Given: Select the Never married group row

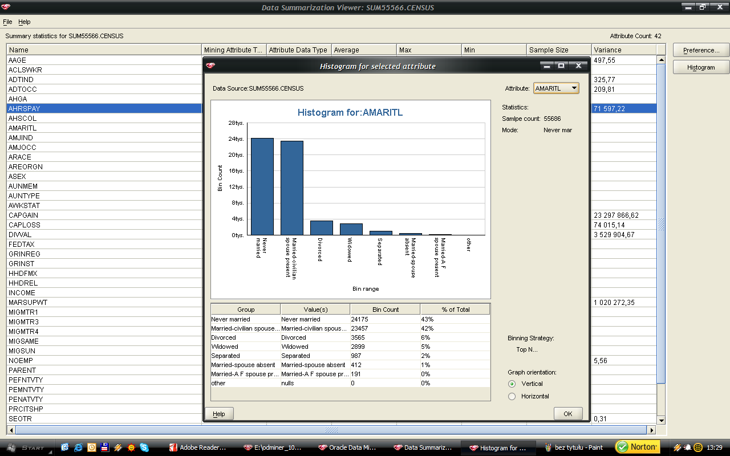Looking at the screenshot, I should point(350,319).
